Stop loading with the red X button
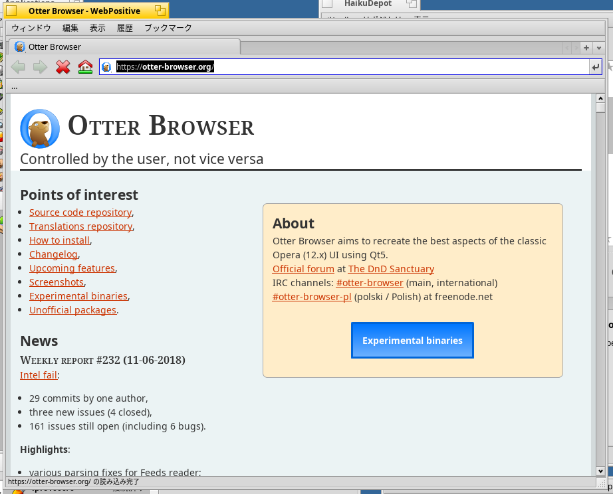The height and width of the screenshot is (494, 613). pos(62,67)
